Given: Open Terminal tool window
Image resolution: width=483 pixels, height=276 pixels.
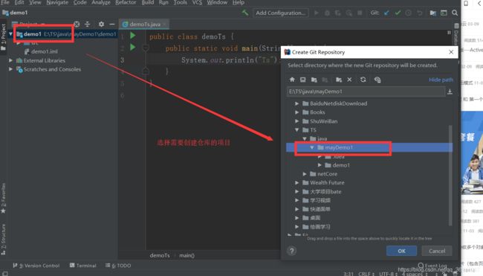Looking at the screenshot, I should pos(83,266).
